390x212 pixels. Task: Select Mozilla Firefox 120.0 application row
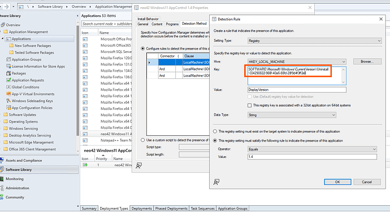tap(107, 58)
